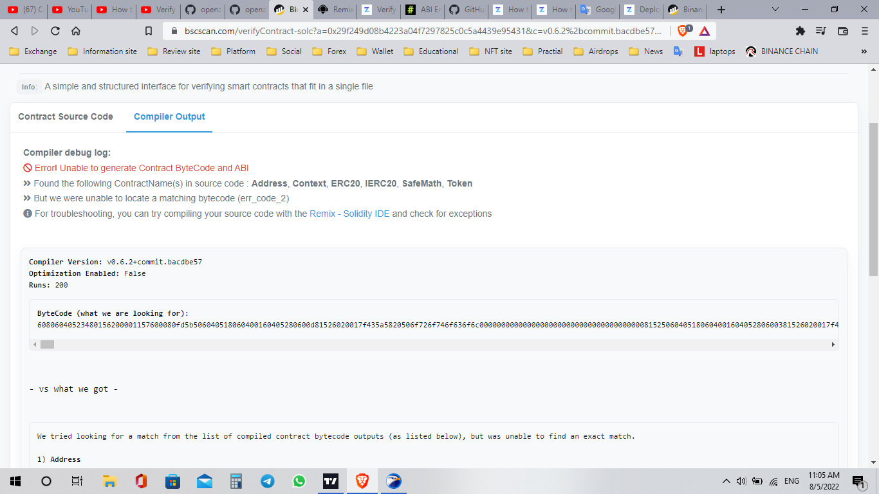Viewport: 879px width, 494px height.
Task: Open TradingView from the taskbar
Action: (331, 481)
